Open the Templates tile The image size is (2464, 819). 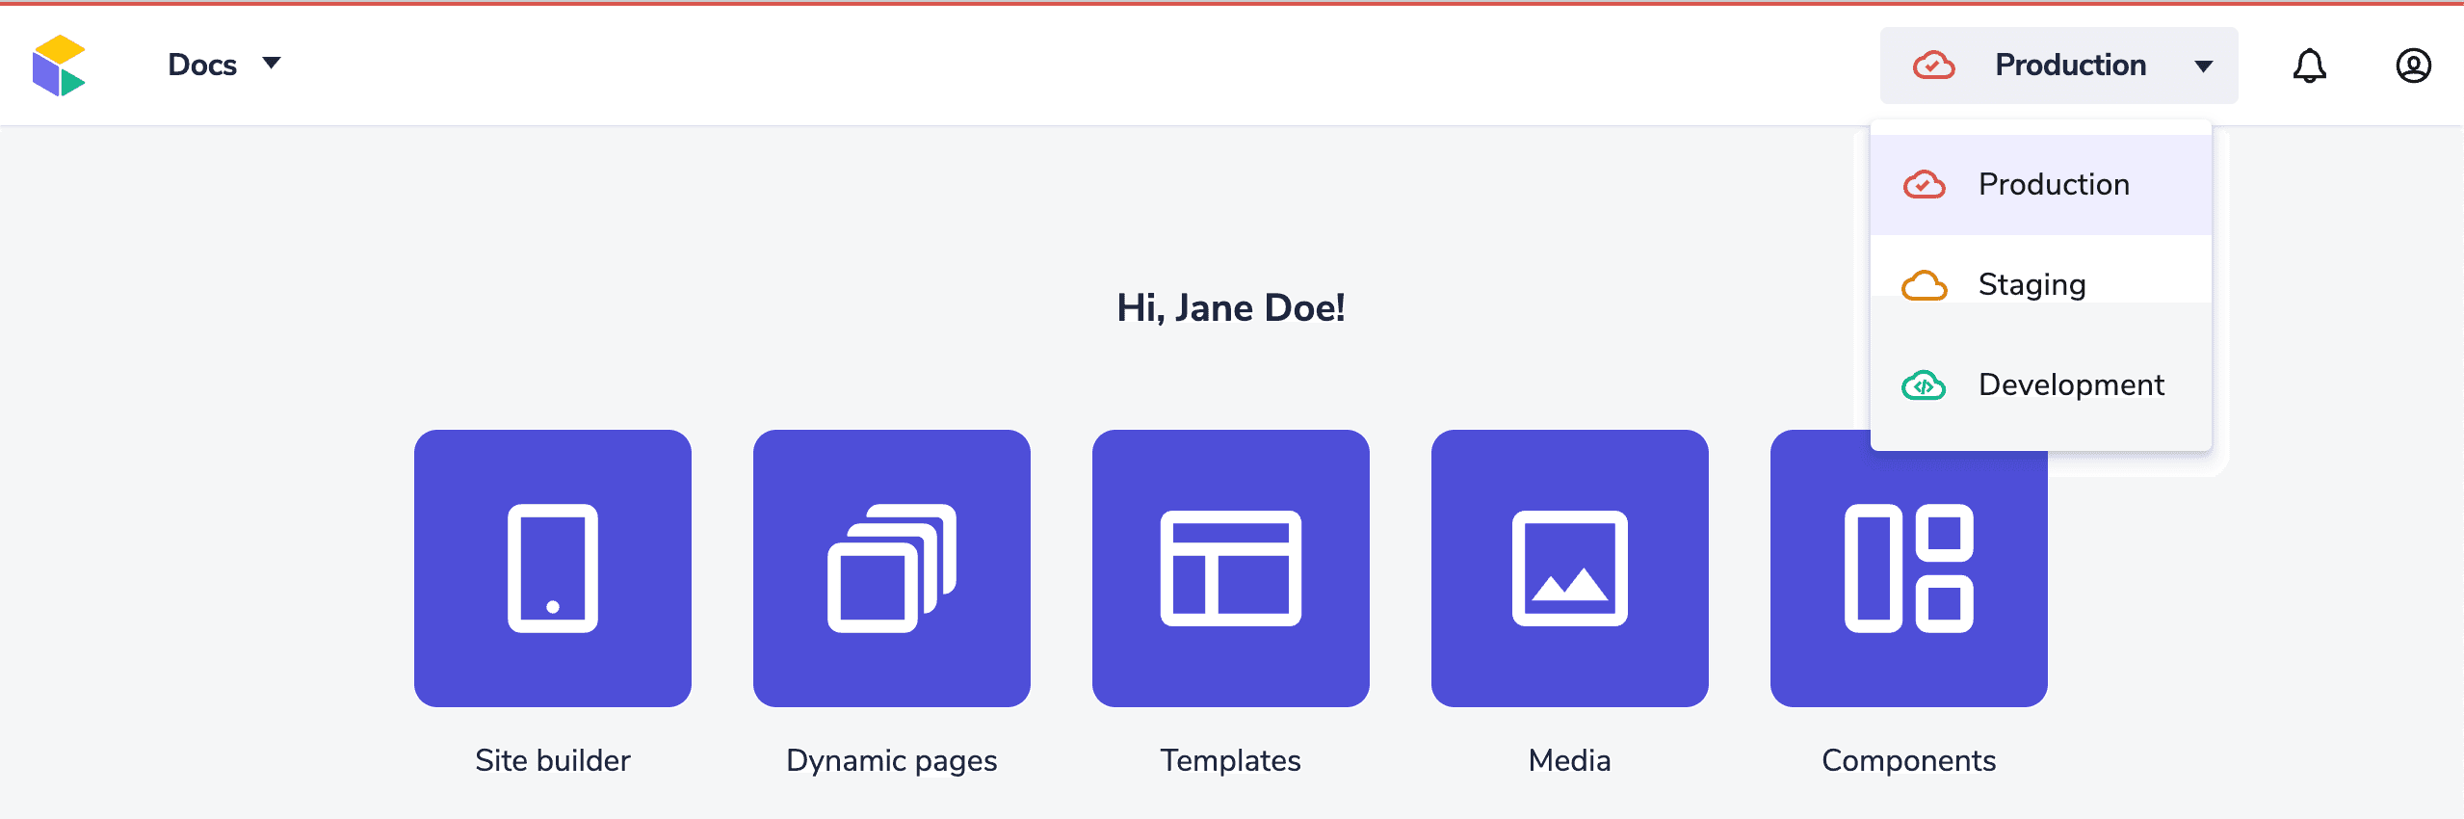(x=1231, y=568)
